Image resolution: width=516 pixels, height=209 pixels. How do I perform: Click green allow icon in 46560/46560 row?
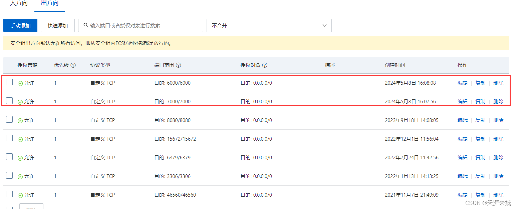(x=20, y=195)
